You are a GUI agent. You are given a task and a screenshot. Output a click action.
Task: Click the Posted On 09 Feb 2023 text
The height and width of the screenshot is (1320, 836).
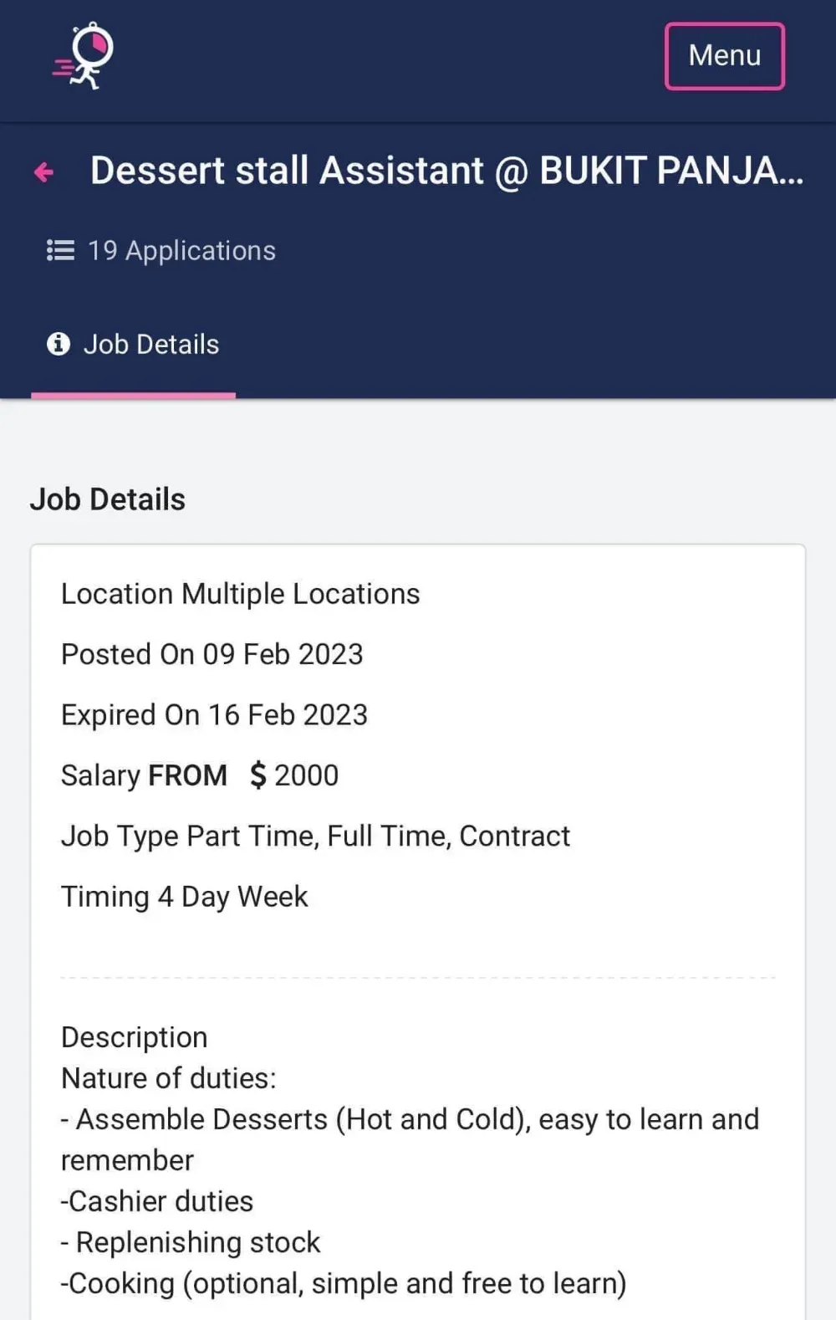pos(212,654)
